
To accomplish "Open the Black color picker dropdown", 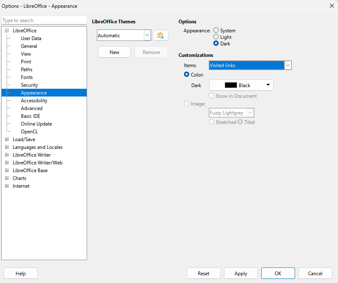I will pos(241,85).
